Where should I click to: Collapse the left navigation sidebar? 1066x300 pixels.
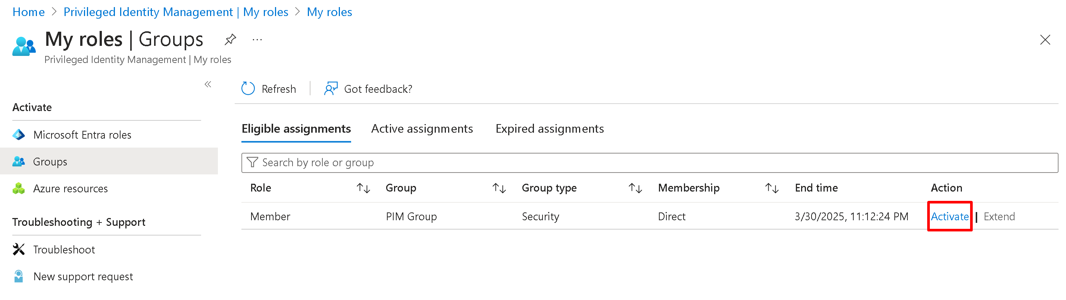tap(208, 85)
